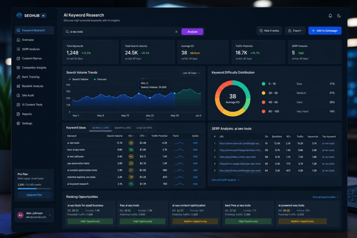Click the SEOHUB logo icon
The width and height of the screenshot is (357, 238).
coord(20,15)
